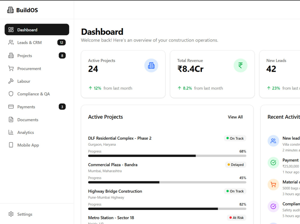
Task: Click the Procurement shopping cart icon
Action: (x=11, y=68)
